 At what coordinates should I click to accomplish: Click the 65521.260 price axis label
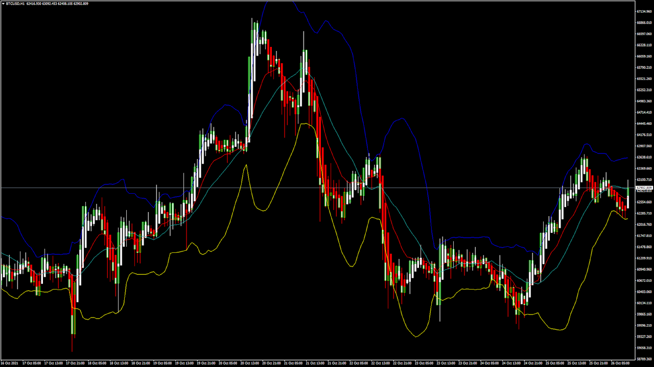pyautogui.click(x=644, y=78)
